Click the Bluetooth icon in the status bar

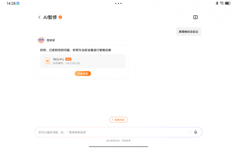point(217,3)
